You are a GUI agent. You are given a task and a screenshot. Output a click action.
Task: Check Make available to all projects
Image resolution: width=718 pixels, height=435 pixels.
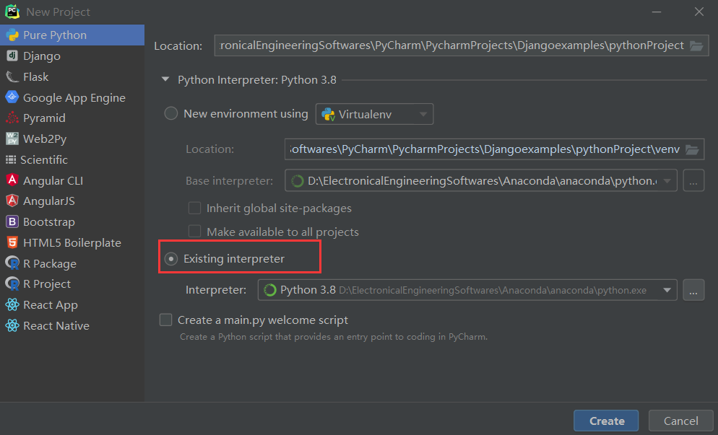194,232
